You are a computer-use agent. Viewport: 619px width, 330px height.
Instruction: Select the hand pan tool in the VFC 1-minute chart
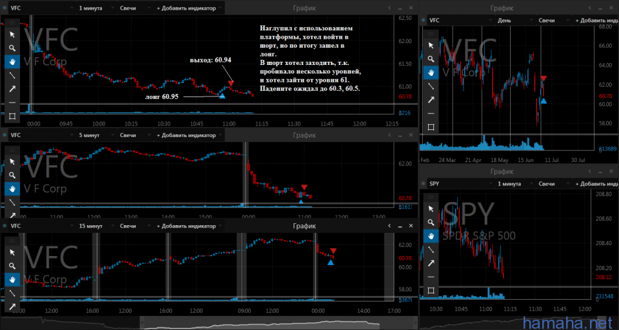[x=12, y=62]
